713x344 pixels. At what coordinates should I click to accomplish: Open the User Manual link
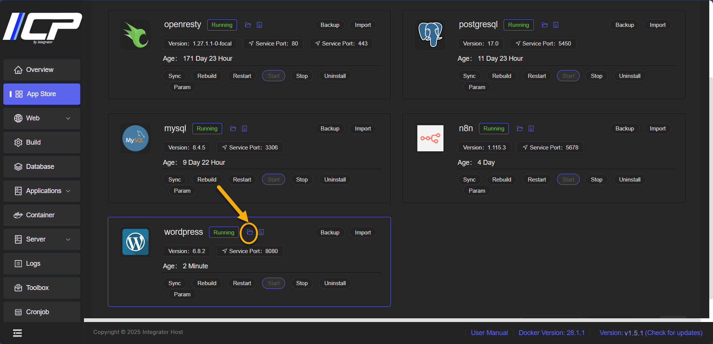coord(489,333)
